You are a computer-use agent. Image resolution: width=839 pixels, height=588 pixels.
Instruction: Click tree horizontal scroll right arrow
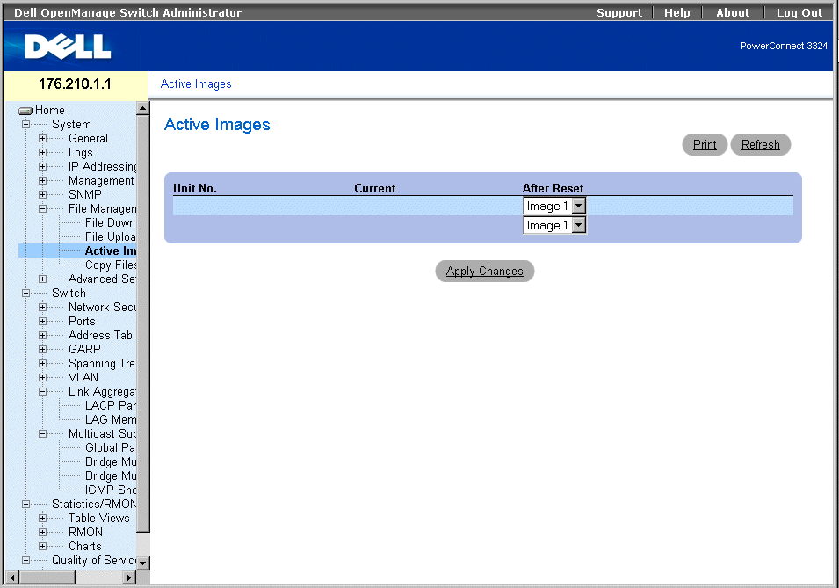(x=128, y=577)
